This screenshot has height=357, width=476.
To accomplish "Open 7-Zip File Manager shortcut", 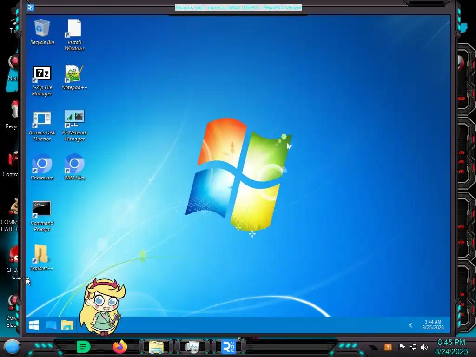I will [42, 80].
